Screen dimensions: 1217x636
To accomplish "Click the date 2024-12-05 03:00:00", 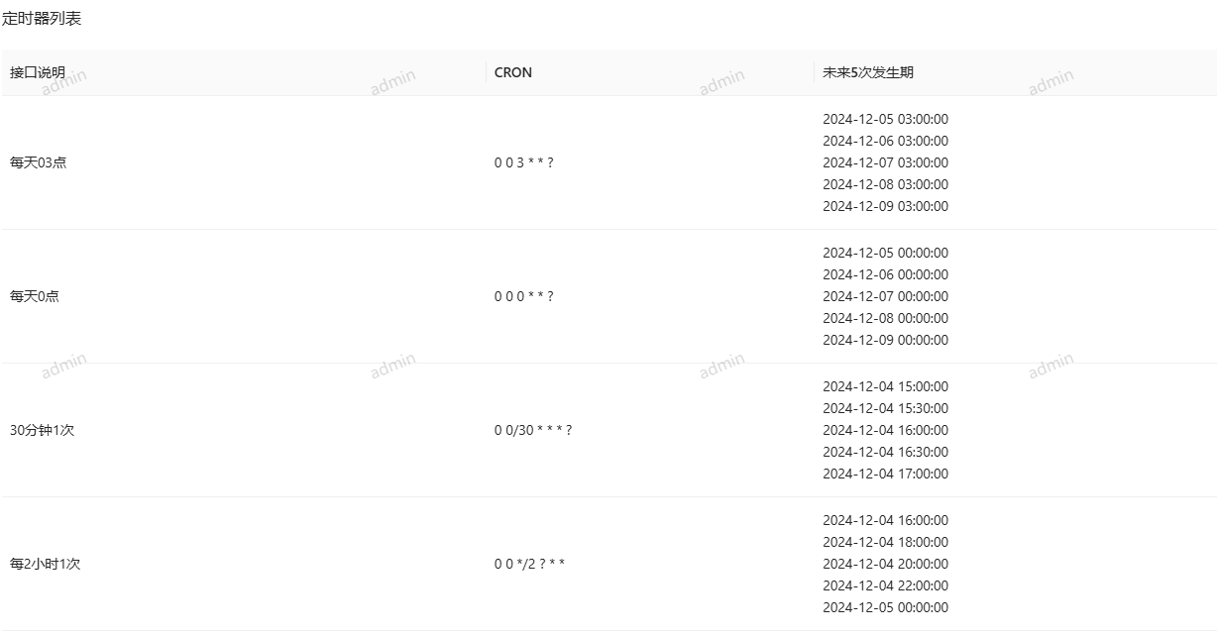I will 885,119.
